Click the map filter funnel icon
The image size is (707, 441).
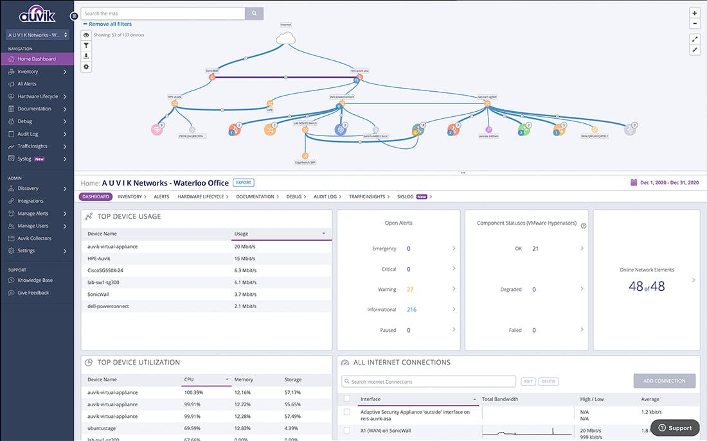point(86,46)
